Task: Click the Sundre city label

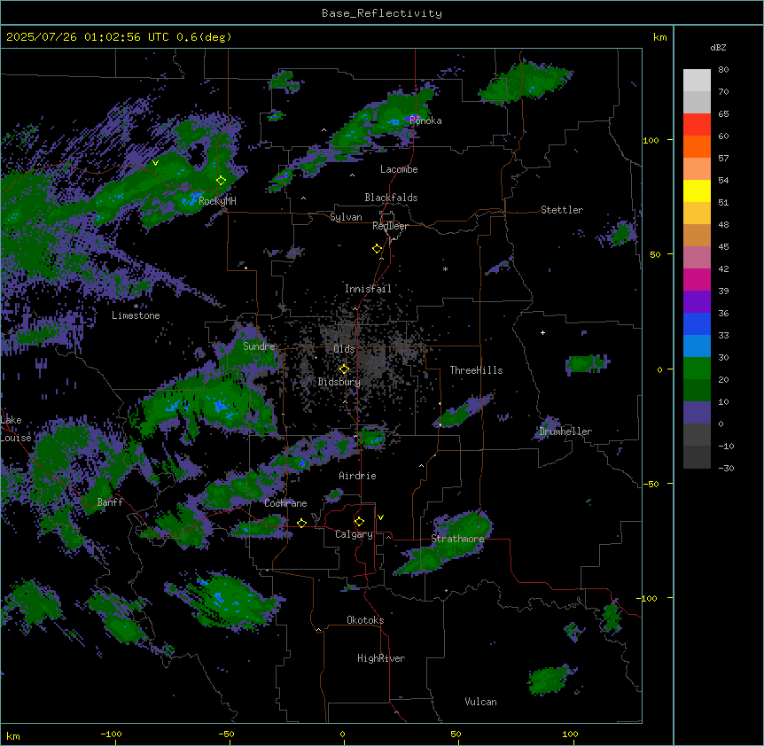Action: click(259, 346)
